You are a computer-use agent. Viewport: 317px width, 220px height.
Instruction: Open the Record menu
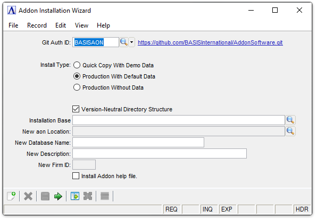coord(37,25)
